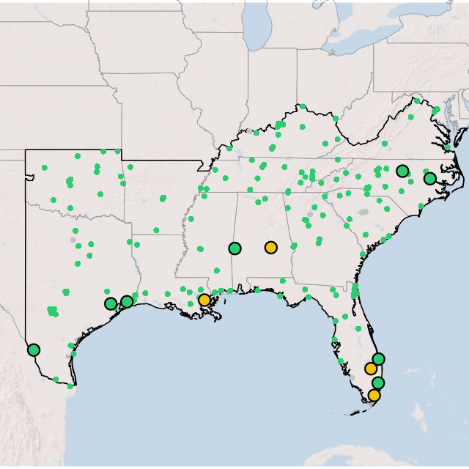Select the southernmost large yellow marker near Miami
This screenshot has width=469, height=469.
point(374,396)
